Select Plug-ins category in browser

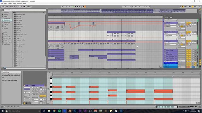pyautogui.click(x=6, y=24)
